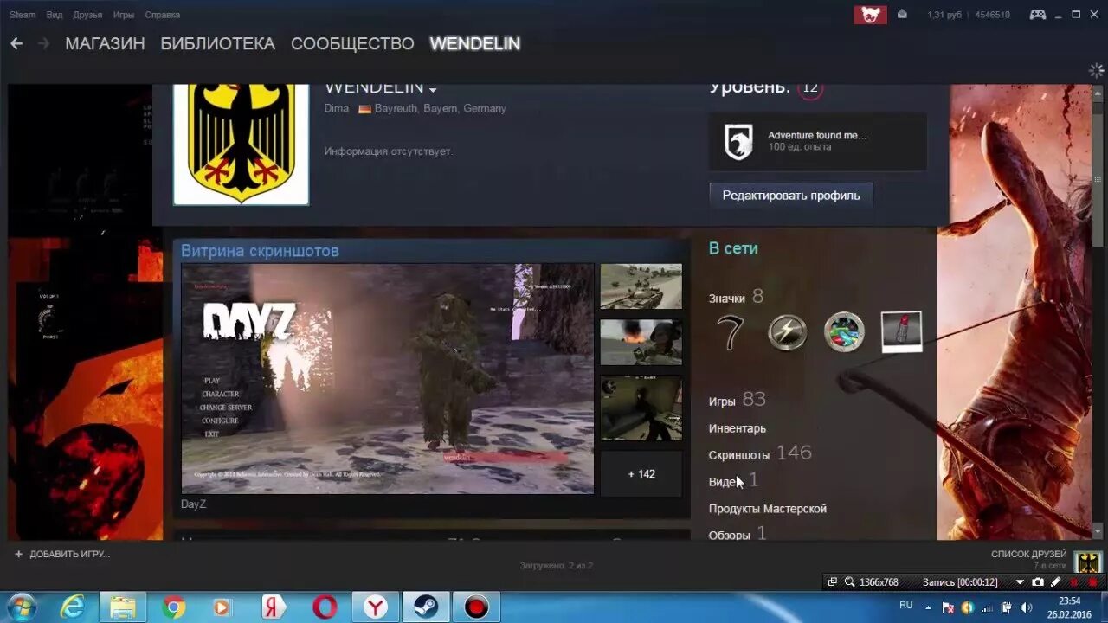This screenshot has height=623, width=1108.
Task: Open the colorful globe badge
Action: [844, 332]
